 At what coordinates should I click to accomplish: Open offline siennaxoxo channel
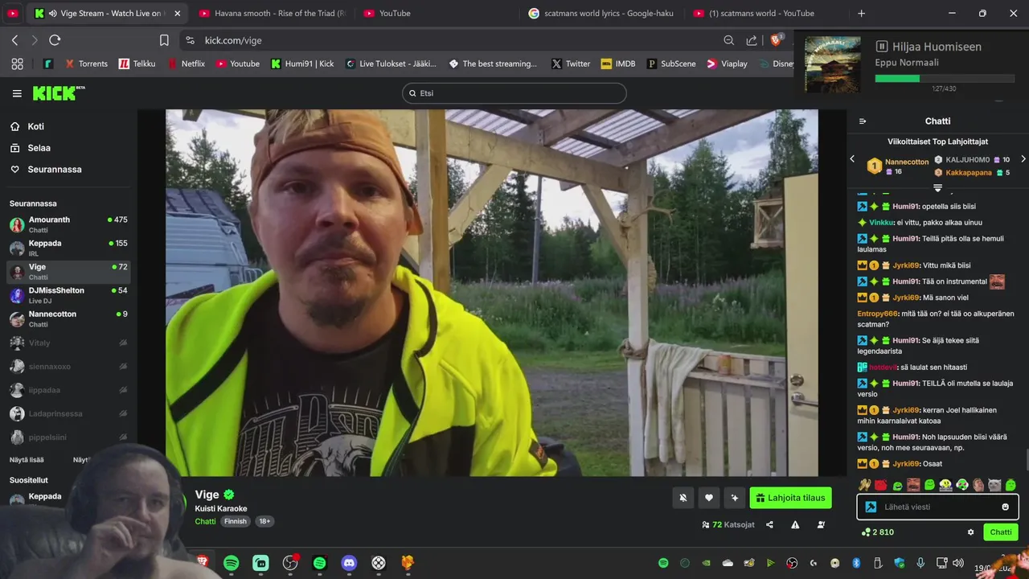(68, 367)
